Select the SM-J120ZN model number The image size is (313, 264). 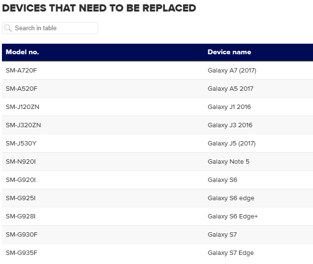(x=23, y=107)
